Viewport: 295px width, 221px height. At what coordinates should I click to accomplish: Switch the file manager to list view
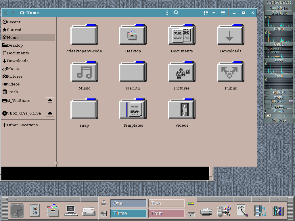[206, 13]
